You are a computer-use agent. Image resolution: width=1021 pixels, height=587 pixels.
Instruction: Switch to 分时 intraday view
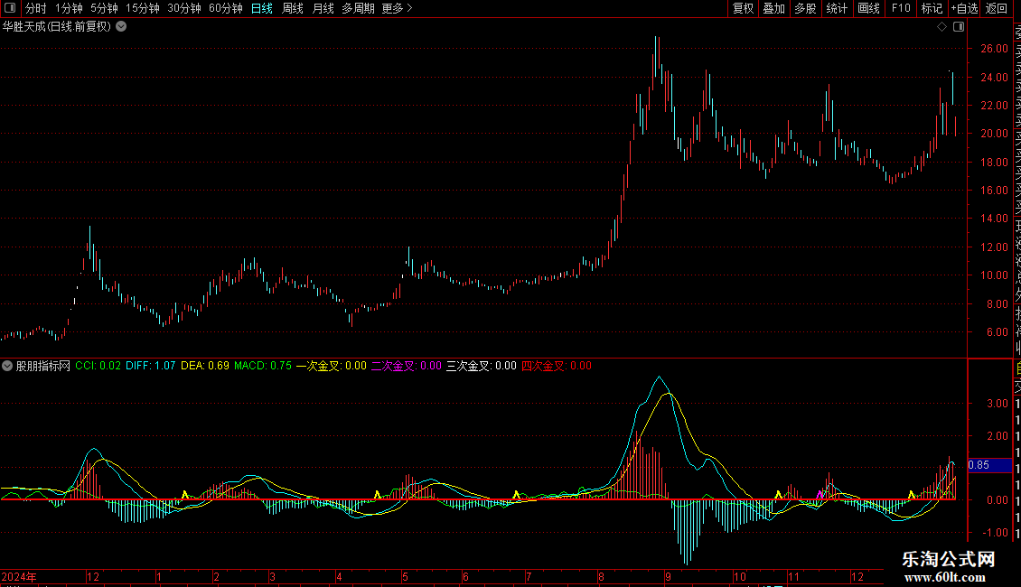click(x=36, y=8)
